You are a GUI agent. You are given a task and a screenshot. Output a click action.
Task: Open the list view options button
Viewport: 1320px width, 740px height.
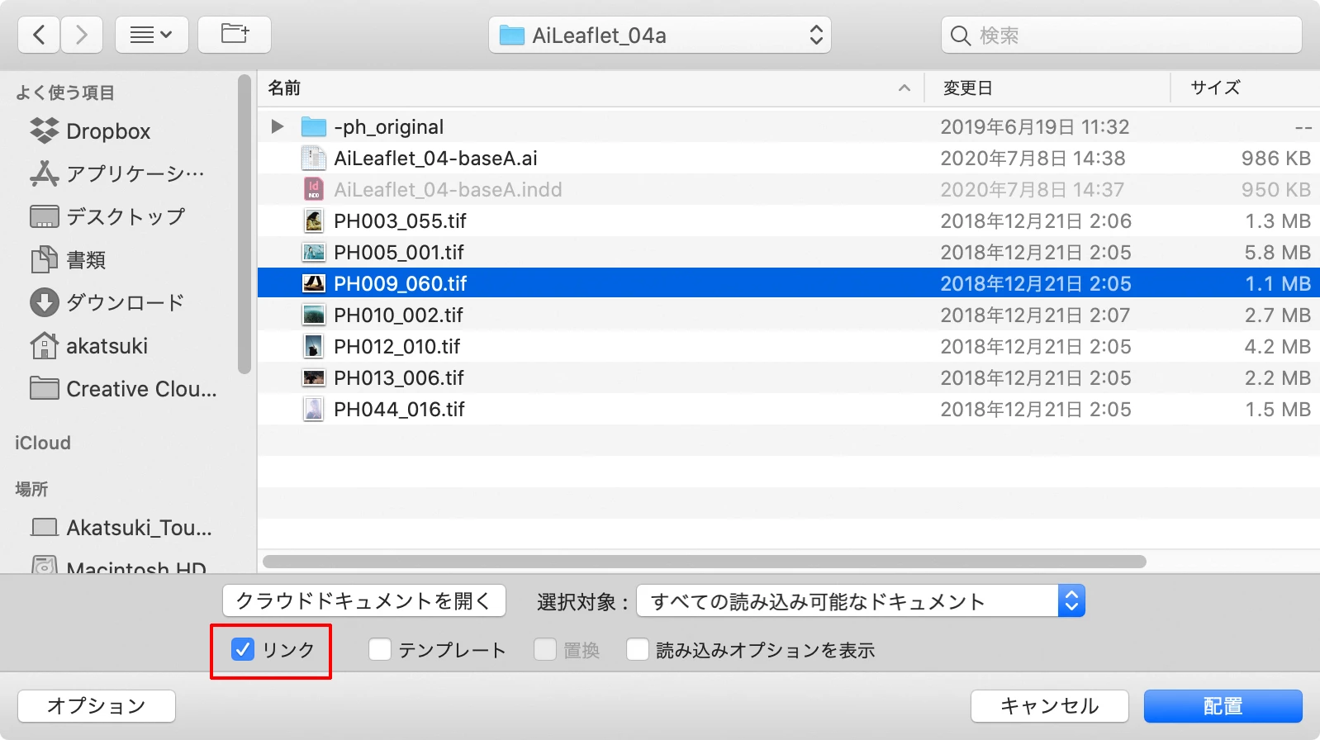pos(152,35)
